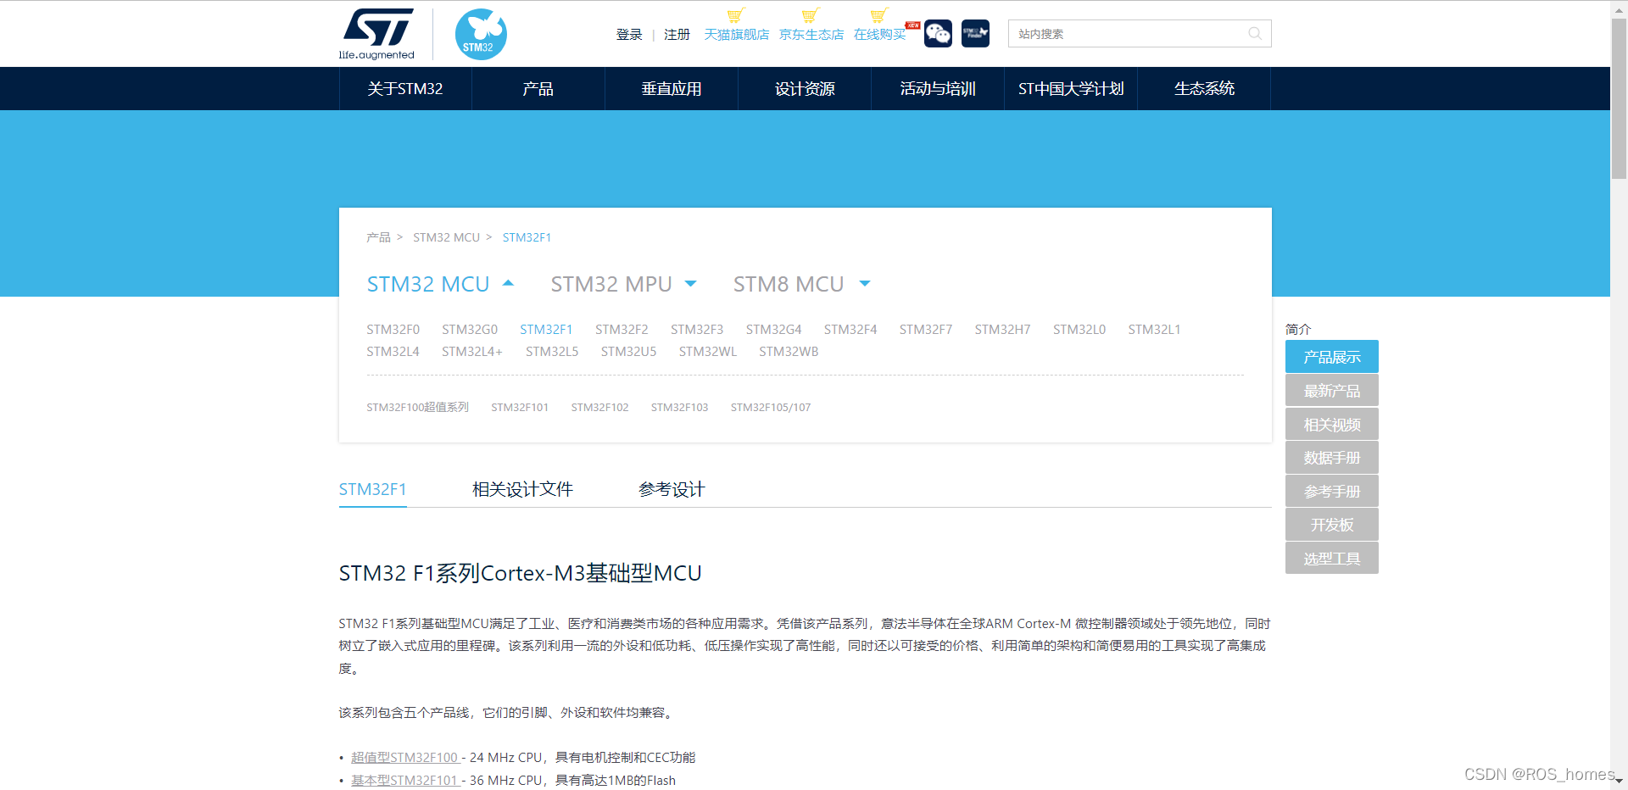Image resolution: width=1628 pixels, height=790 pixels.
Task: Open the 京东生态店 link
Action: coord(811,35)
